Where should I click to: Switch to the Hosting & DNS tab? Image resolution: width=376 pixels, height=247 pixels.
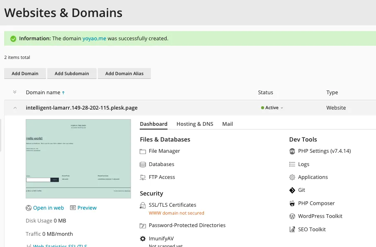(x=195, y=124)
